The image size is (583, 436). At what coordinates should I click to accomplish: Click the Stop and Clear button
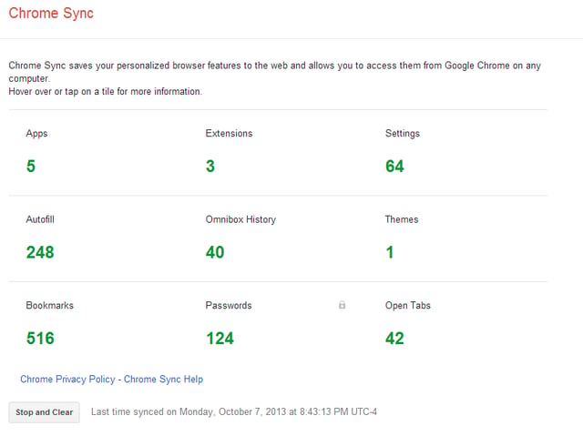pyautogui.click(x=45, y=412)
